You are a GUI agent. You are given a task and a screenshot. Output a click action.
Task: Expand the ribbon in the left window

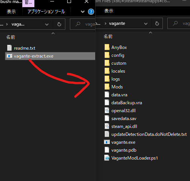tap(83, 12)
